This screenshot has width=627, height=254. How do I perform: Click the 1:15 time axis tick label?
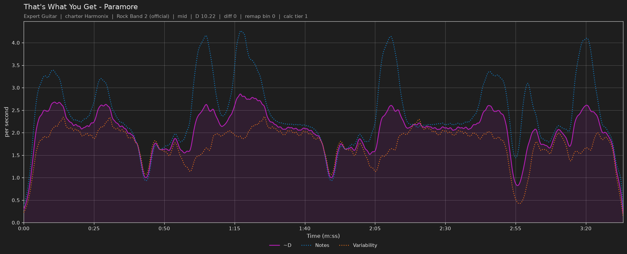(x=235, y=229)
